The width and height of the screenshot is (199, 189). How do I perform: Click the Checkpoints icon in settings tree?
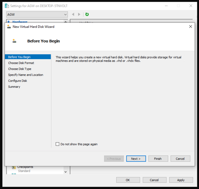tap(14, 167)
